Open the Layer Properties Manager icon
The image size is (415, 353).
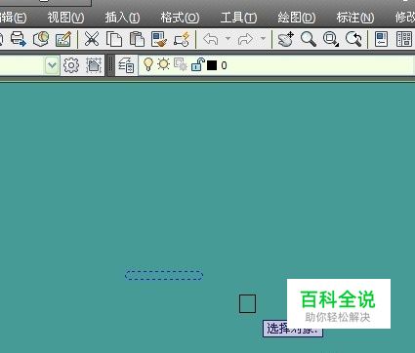point(126,65)
